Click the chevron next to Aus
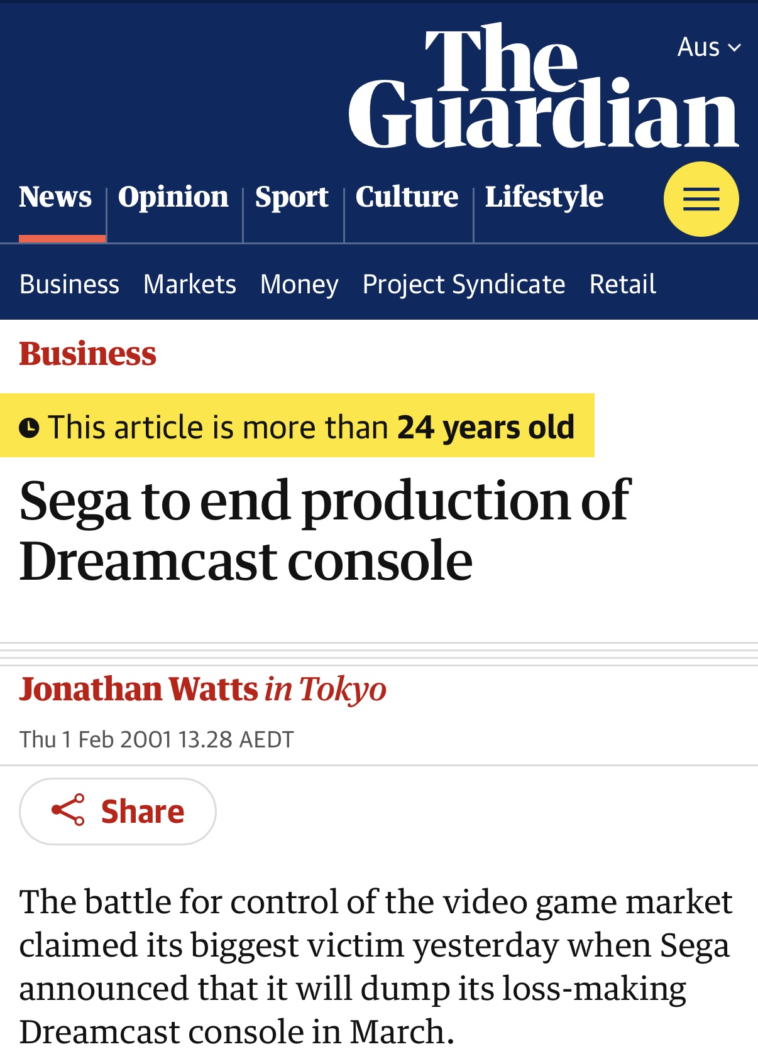The width and height of the screenshot is (758, 1064). pos(734,48)
